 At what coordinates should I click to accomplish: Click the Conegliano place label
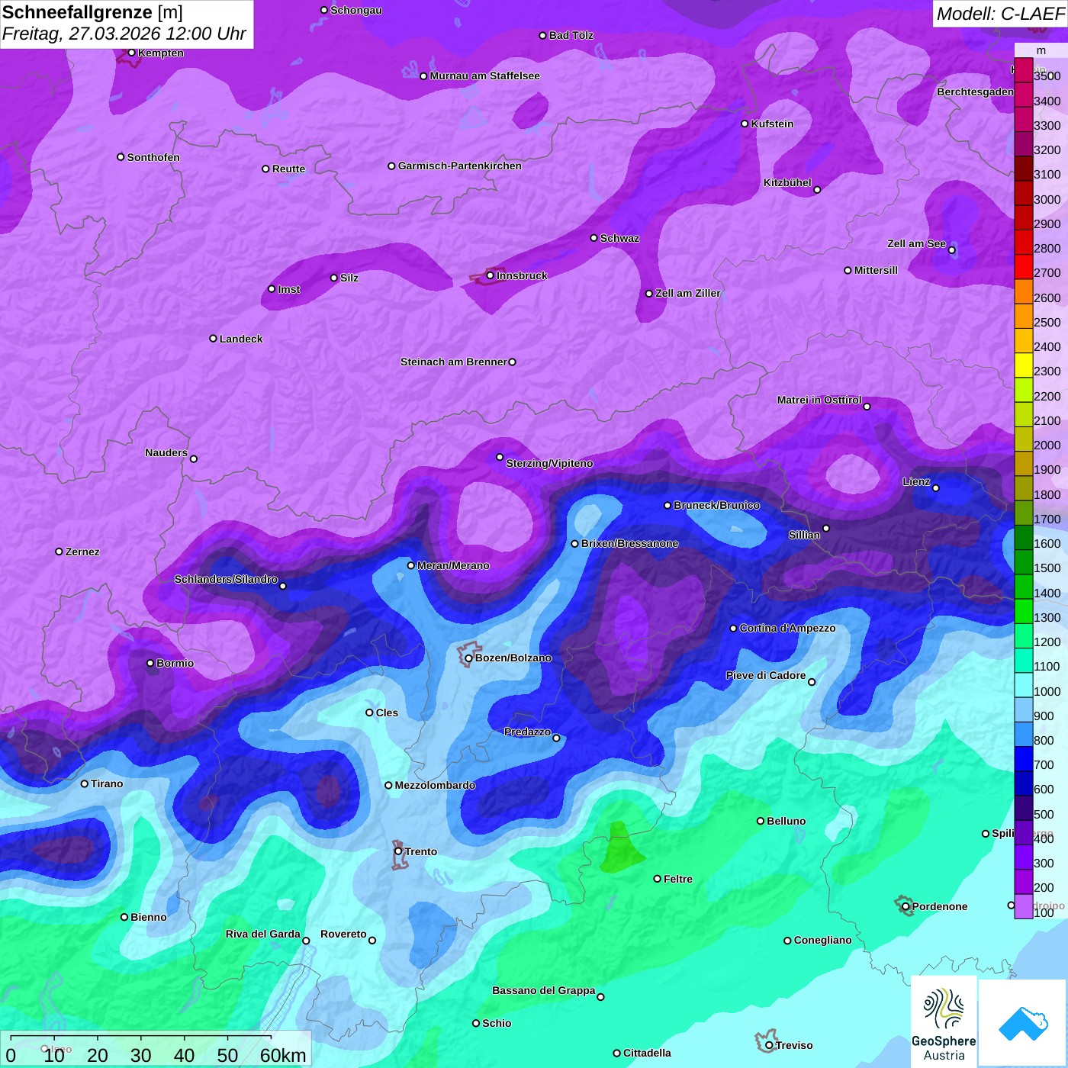822,940
